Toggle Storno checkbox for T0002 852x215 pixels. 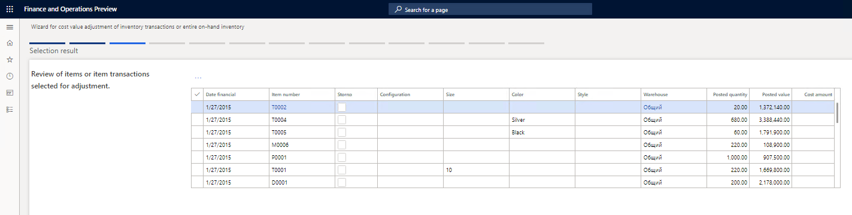[x=342, y=107]
